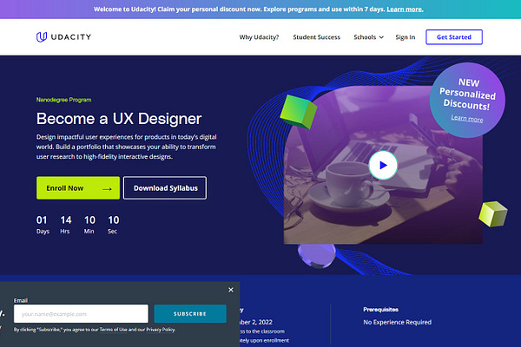Expand the Schools dropdown menu
Image resolution: width=521 pixels, height=347 pixels.
point(368,37)
